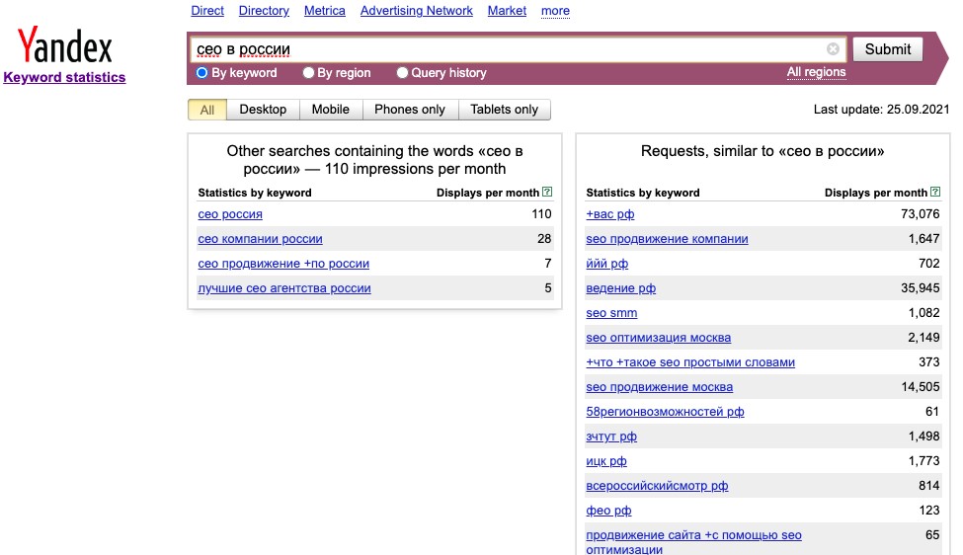Open similar request seo продвижение компании
Viewport: 963px width, 555px height.
tap(667, 239)
